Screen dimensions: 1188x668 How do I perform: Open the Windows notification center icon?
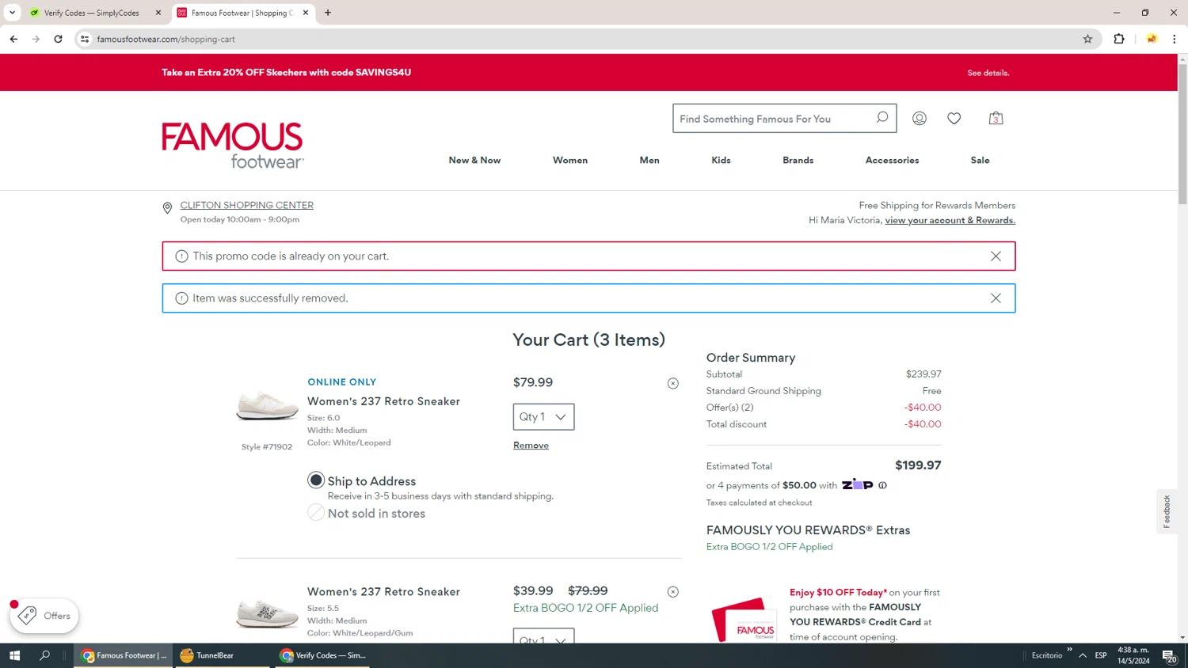tap(1169, 655)
